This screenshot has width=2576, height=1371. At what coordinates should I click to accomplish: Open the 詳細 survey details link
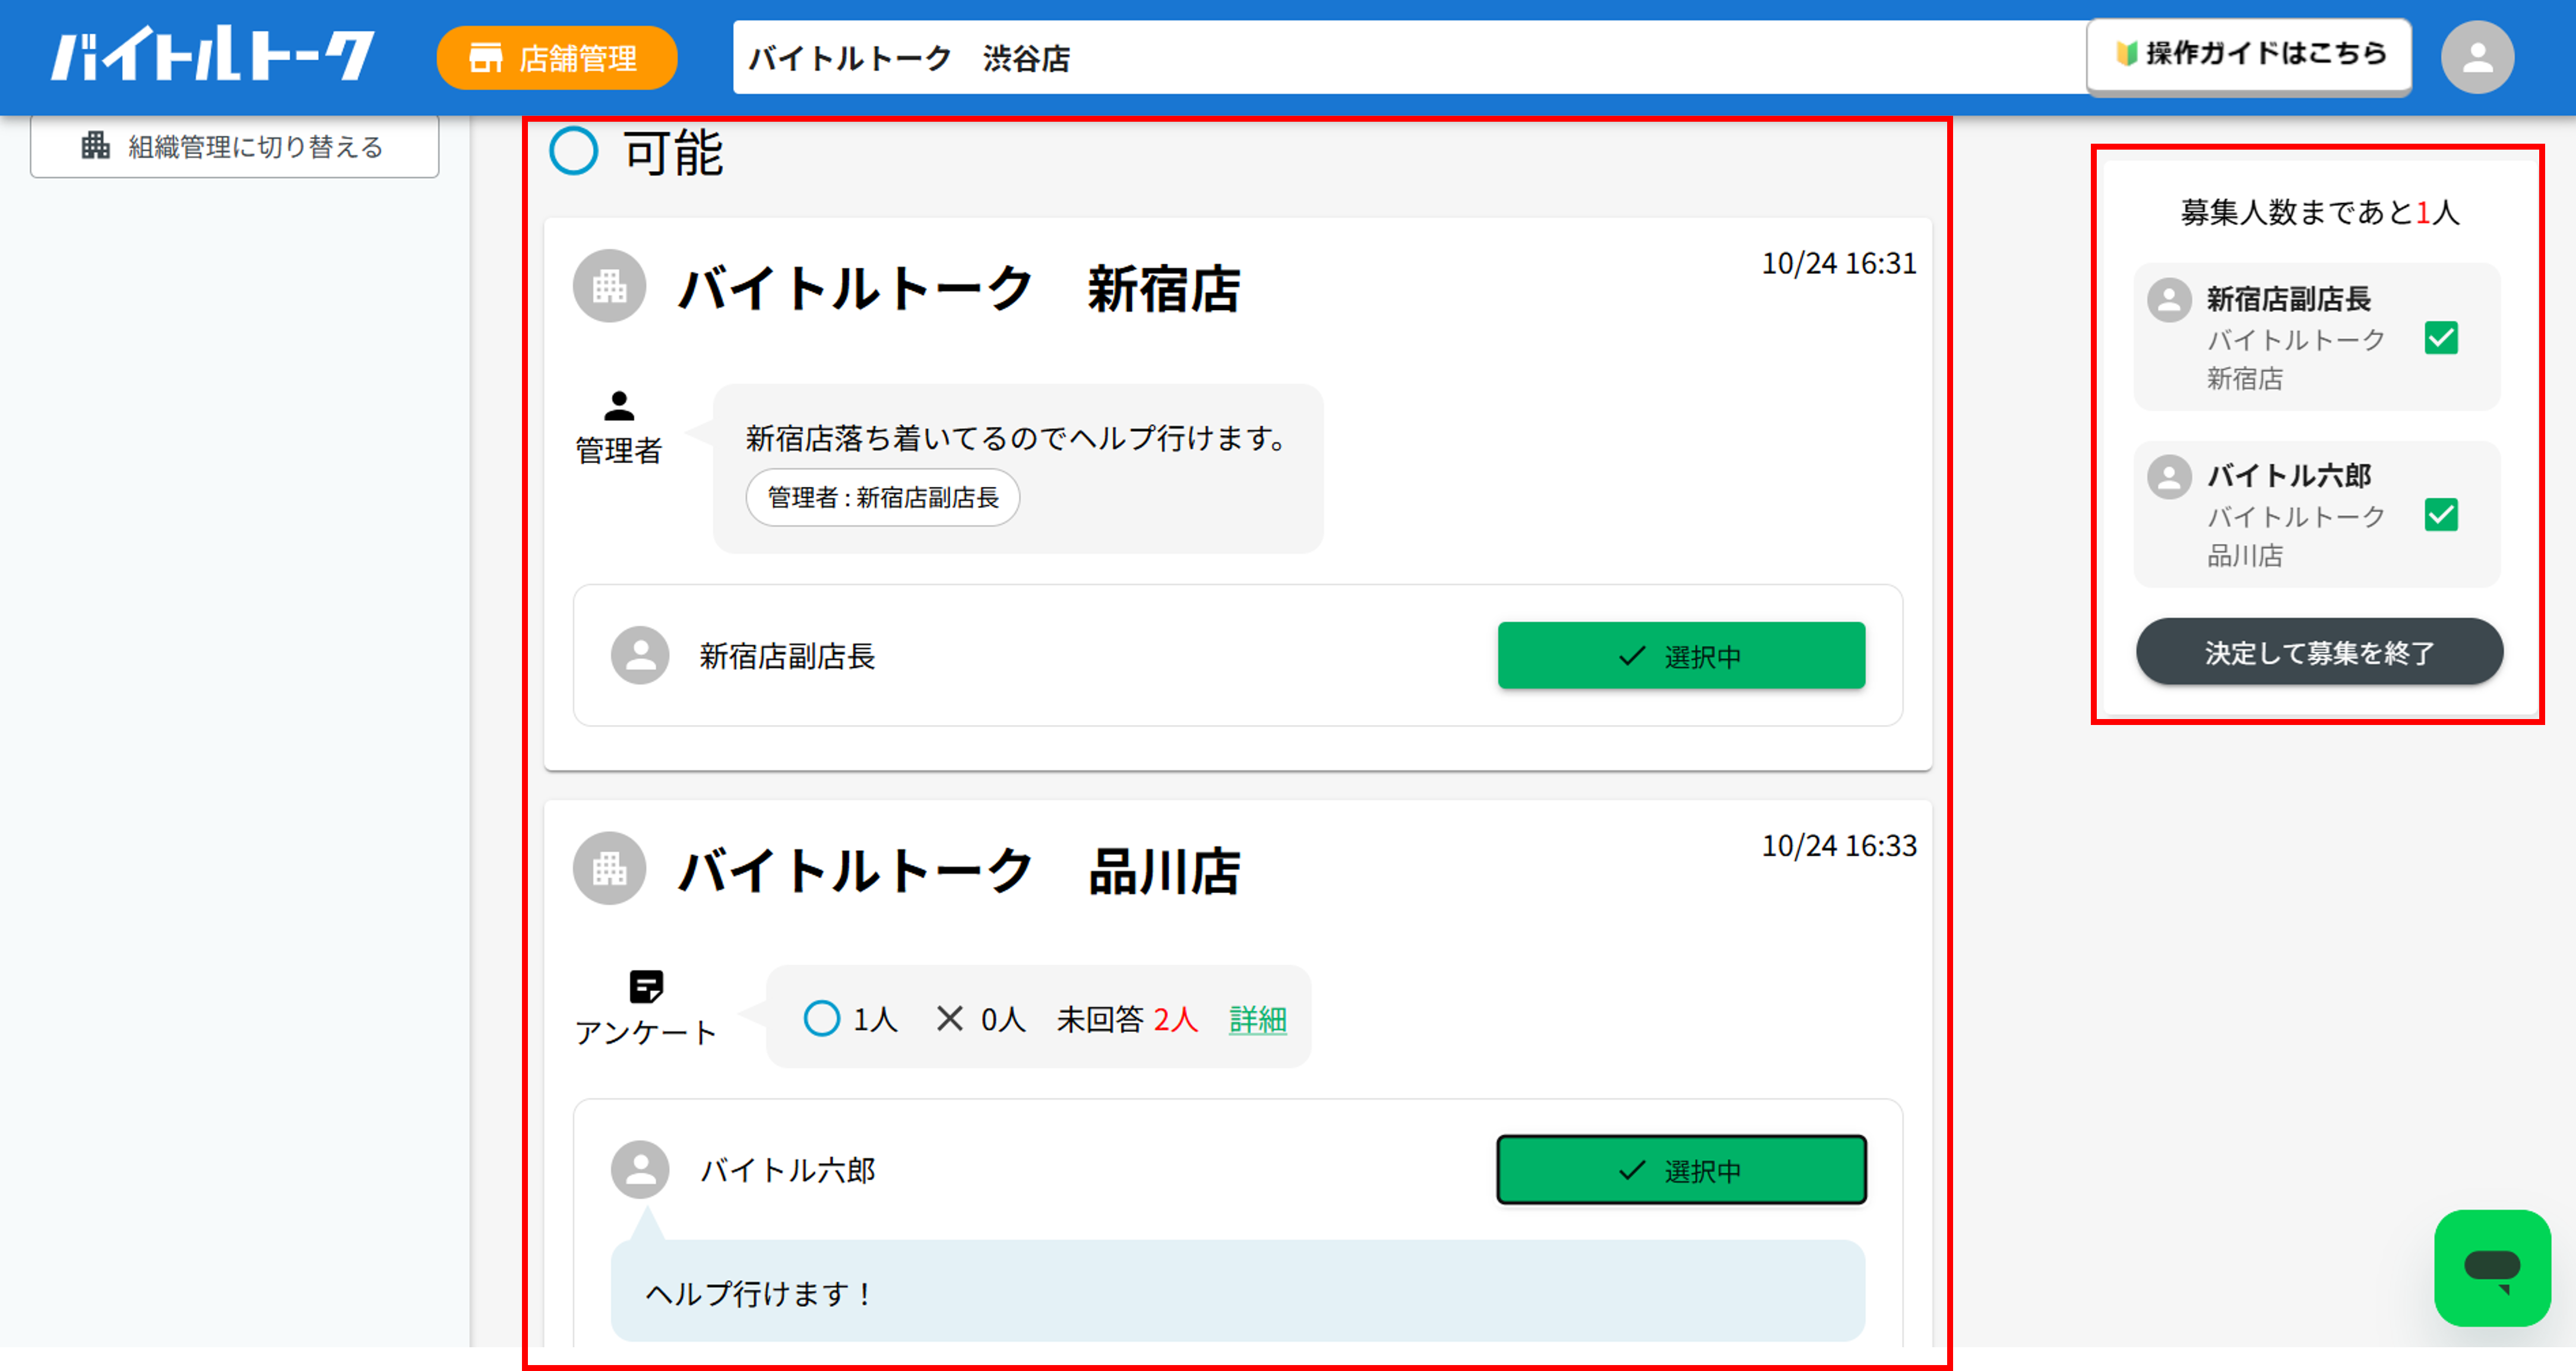[1257, 1020]
